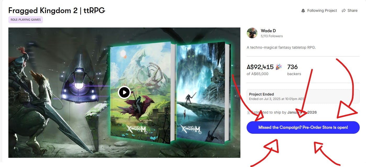
Task: Click the A$92,415 funding amount
Action: pos(260,67)
